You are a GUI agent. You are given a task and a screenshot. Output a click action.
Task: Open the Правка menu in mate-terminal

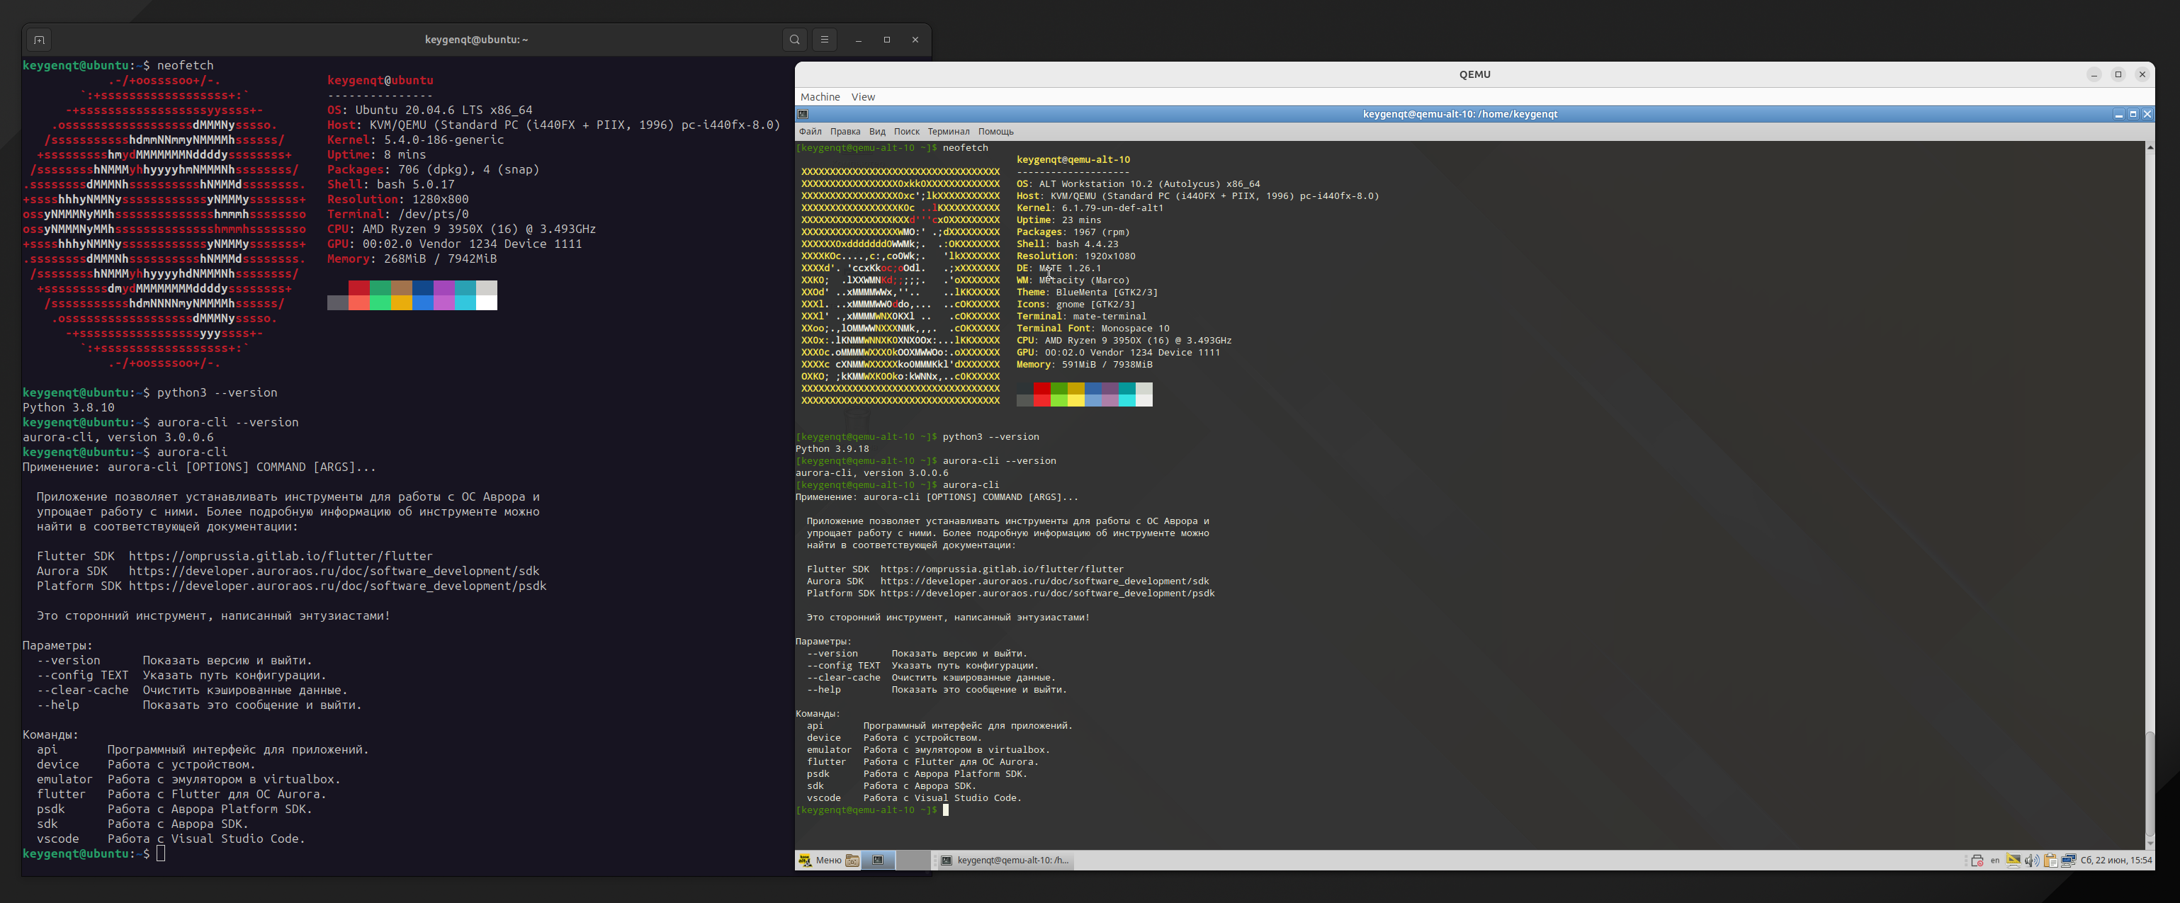pos(845,132)
